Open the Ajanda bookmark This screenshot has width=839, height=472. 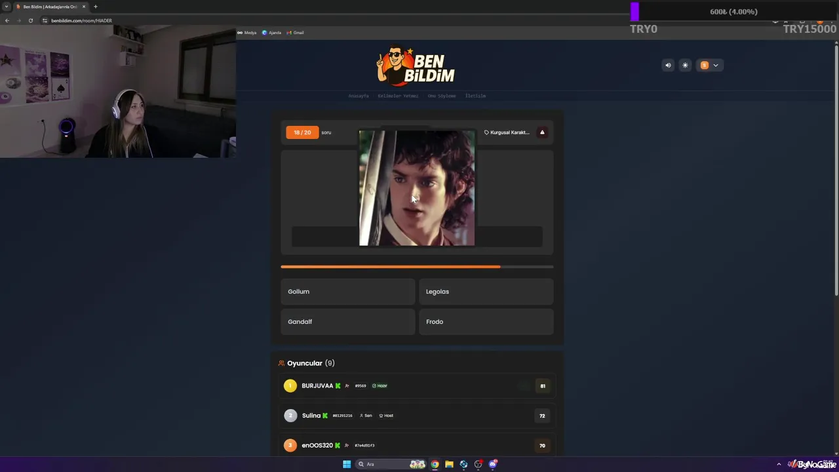pyautogui.click(x=271, y=33)
